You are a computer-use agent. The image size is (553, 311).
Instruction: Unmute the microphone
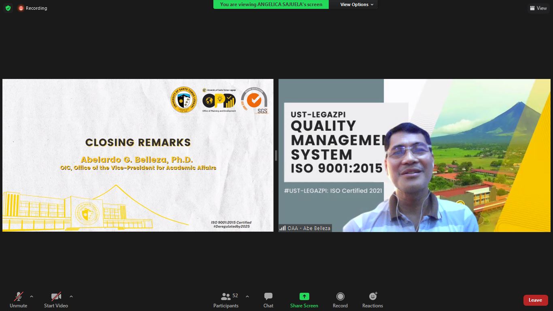pyautogui.click(x=18, y=300)
